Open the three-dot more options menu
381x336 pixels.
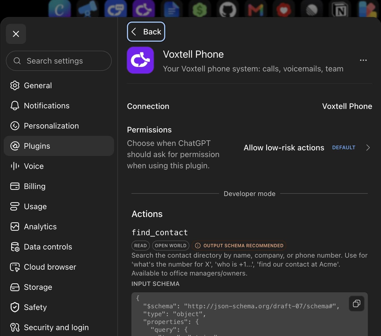coord(363,60)
